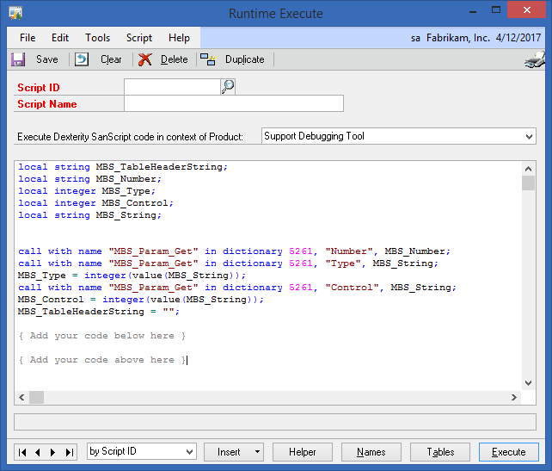Open the Insert button dropdown arrow
Viewport: 552px width, 471px height.
click(257, 451)
